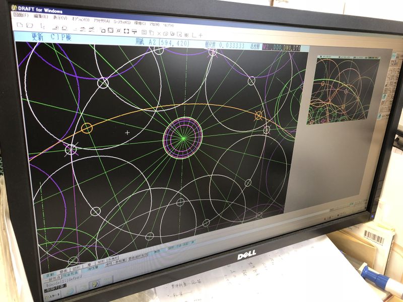Click the X delete icon in toolbar

[x=159, y=32]
